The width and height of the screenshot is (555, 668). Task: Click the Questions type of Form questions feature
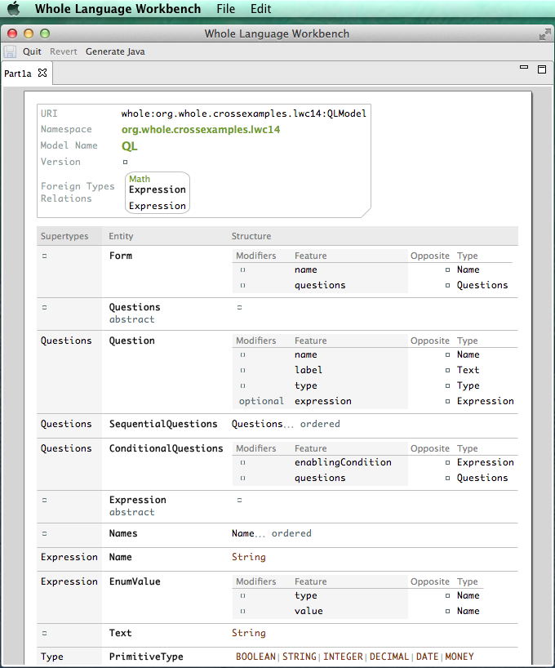[482, 285]
